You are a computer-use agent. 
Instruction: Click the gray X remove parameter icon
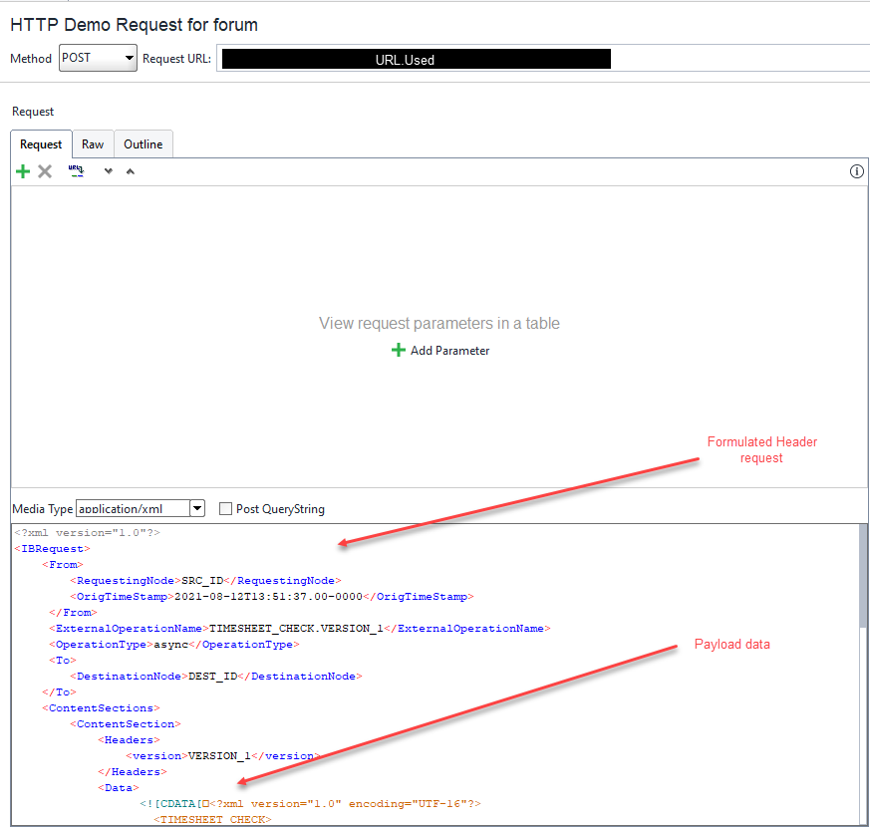tap(45, 171)
